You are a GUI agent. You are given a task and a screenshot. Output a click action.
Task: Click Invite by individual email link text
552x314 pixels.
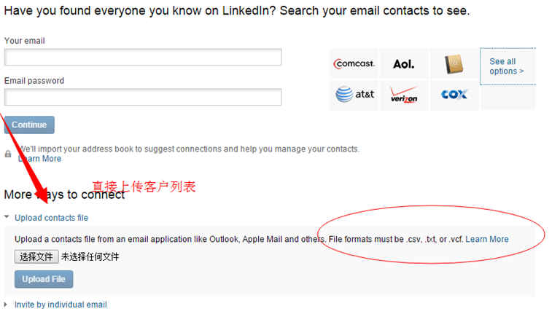[x=61, y=305]
